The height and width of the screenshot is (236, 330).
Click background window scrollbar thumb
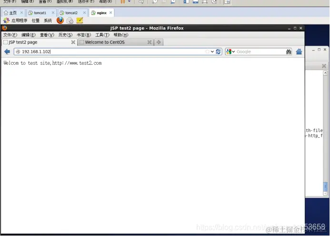[x=325, y=186]
